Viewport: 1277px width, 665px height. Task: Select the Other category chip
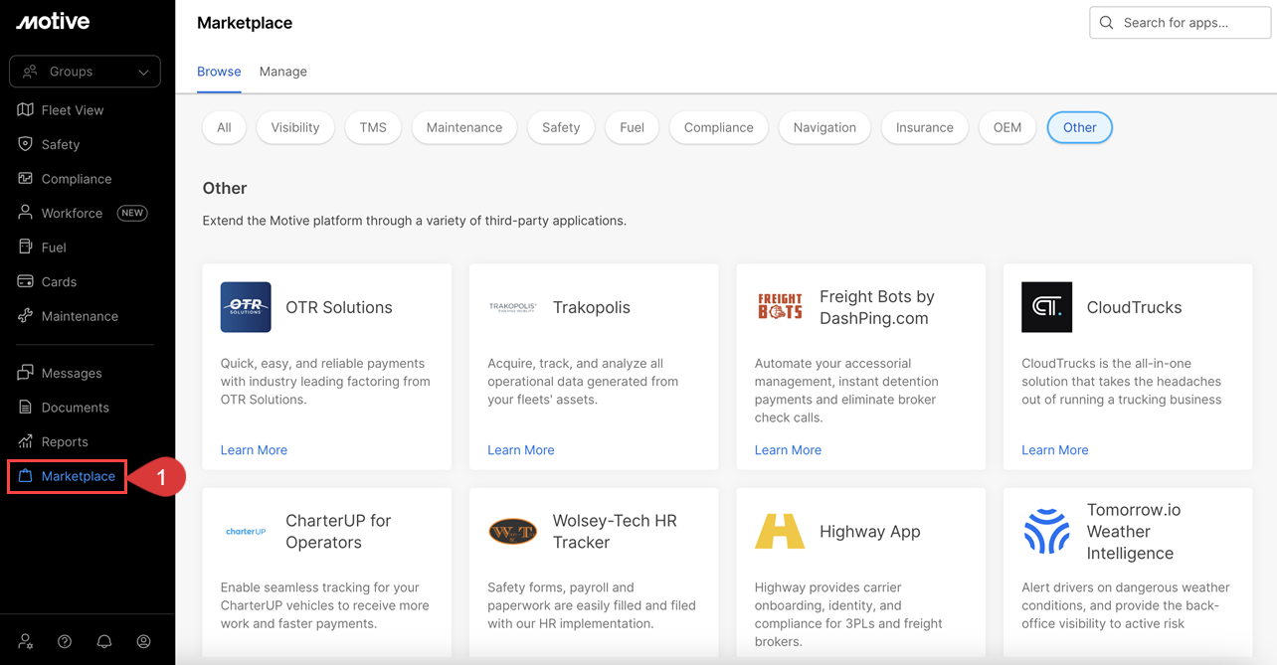[1080, 127]
